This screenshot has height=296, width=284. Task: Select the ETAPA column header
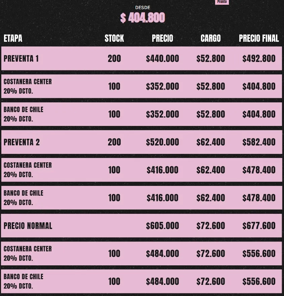[13, 38]
